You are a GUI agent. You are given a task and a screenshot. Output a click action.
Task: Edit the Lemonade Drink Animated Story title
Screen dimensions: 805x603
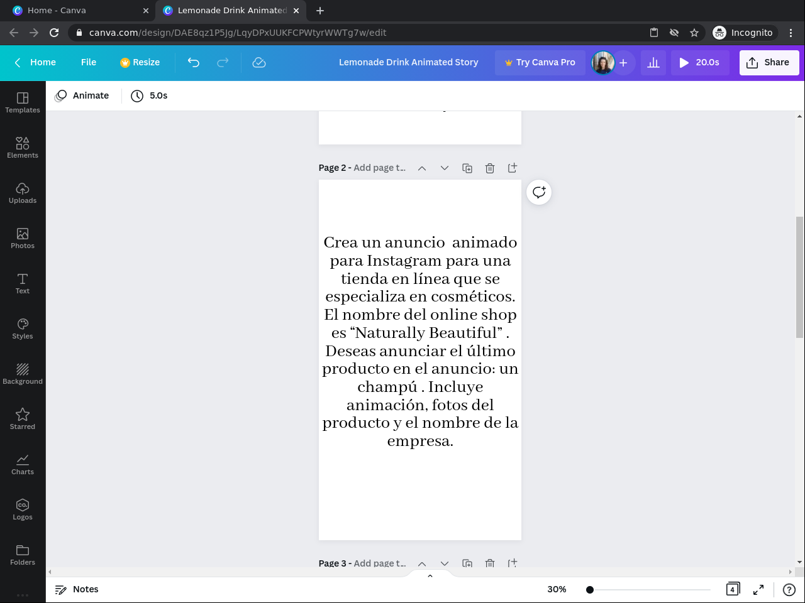409,62
